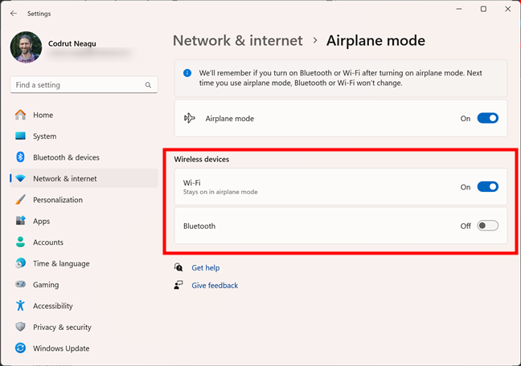521x366 pixels.
Task: Turn on the Bluetooth toggle
Action: tap(487, 226)
